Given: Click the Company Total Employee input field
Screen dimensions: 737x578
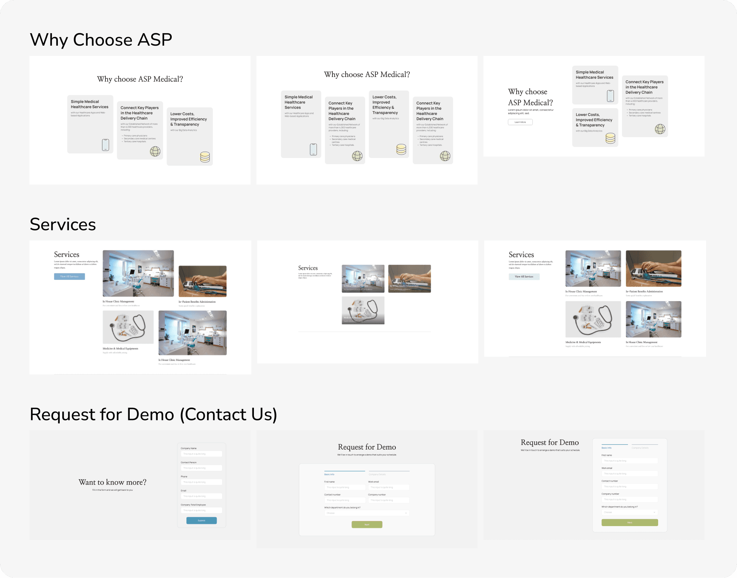Looking at the screenshot, I should click(x=201, y=510).
